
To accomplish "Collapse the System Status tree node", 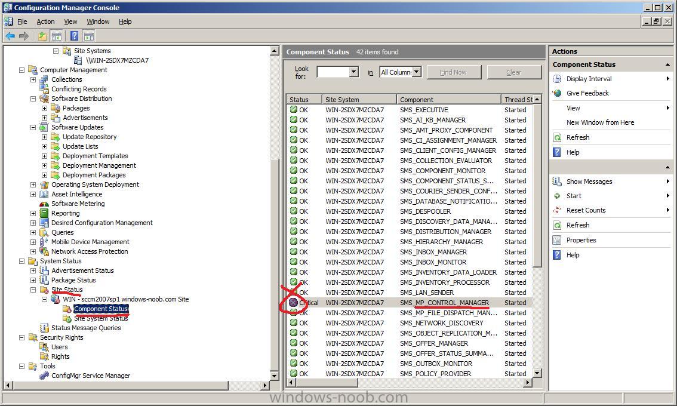I will click(21, 261).
